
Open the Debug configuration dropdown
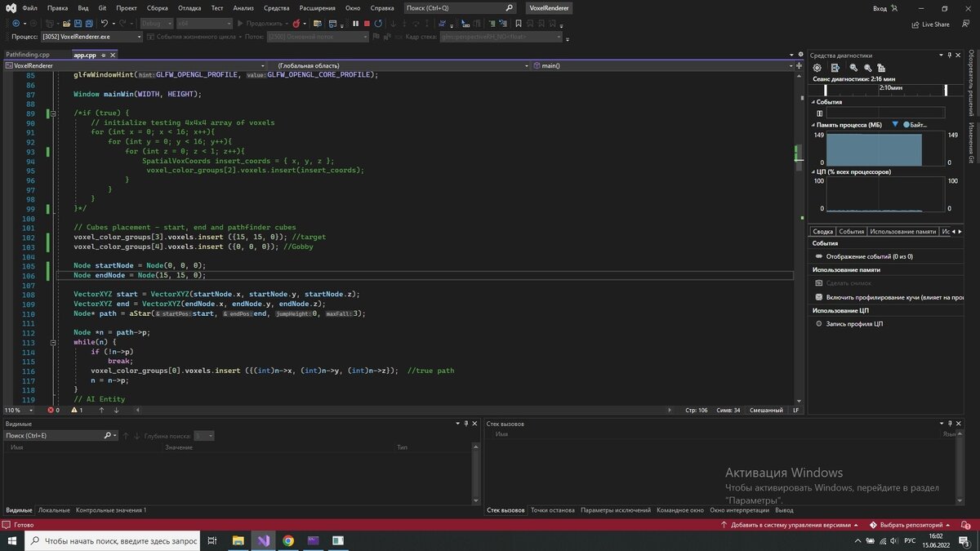click(155, 24)
